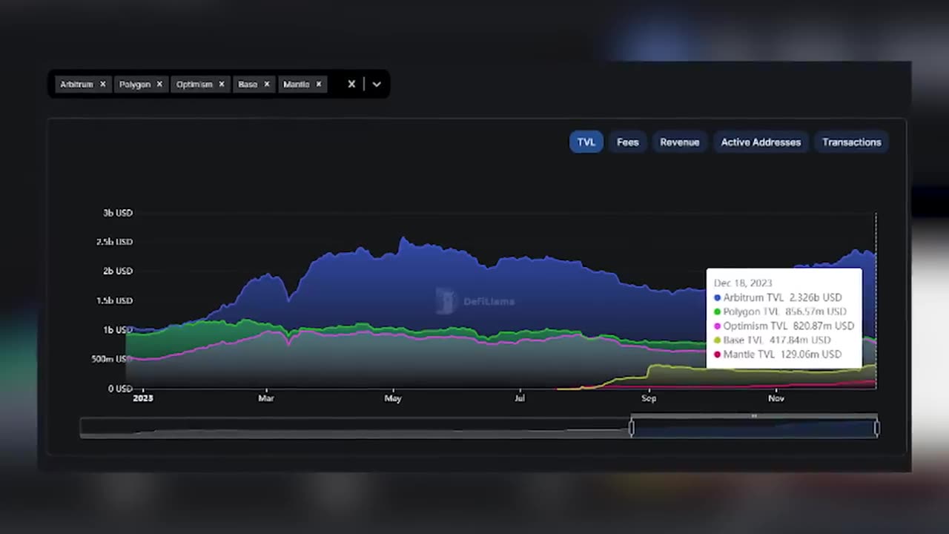Switch to the Fees tab
Image resolution: width=949 pixels, height=534 pixels.
coord(627,142)
